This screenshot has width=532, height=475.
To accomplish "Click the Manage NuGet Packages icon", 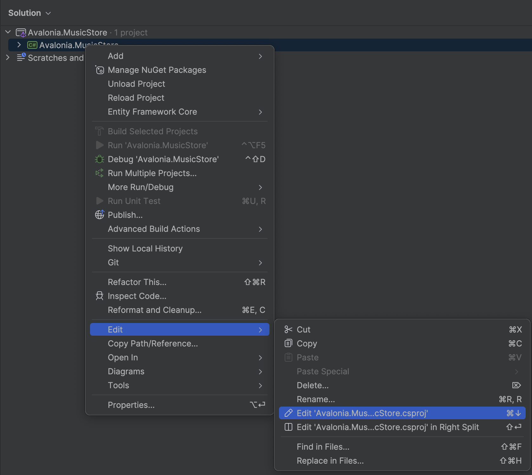I will pos(100,70).
